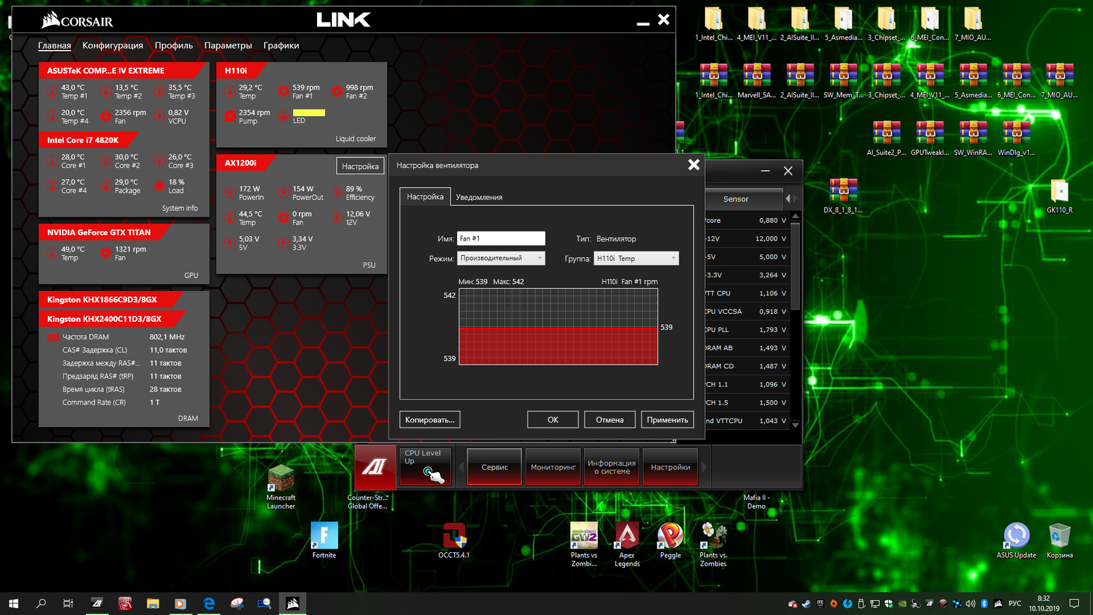Select the Fortnite desktop shortcut
This screenshot has height=615, width=1093.
coord(324,541)
